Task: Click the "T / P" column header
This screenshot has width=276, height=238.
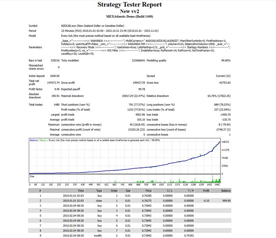Action: (191, 191)
